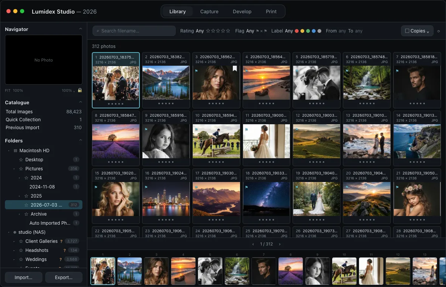Click the bookmark icon on photo 3
The image size is (446, 287).
click(235, 68)
